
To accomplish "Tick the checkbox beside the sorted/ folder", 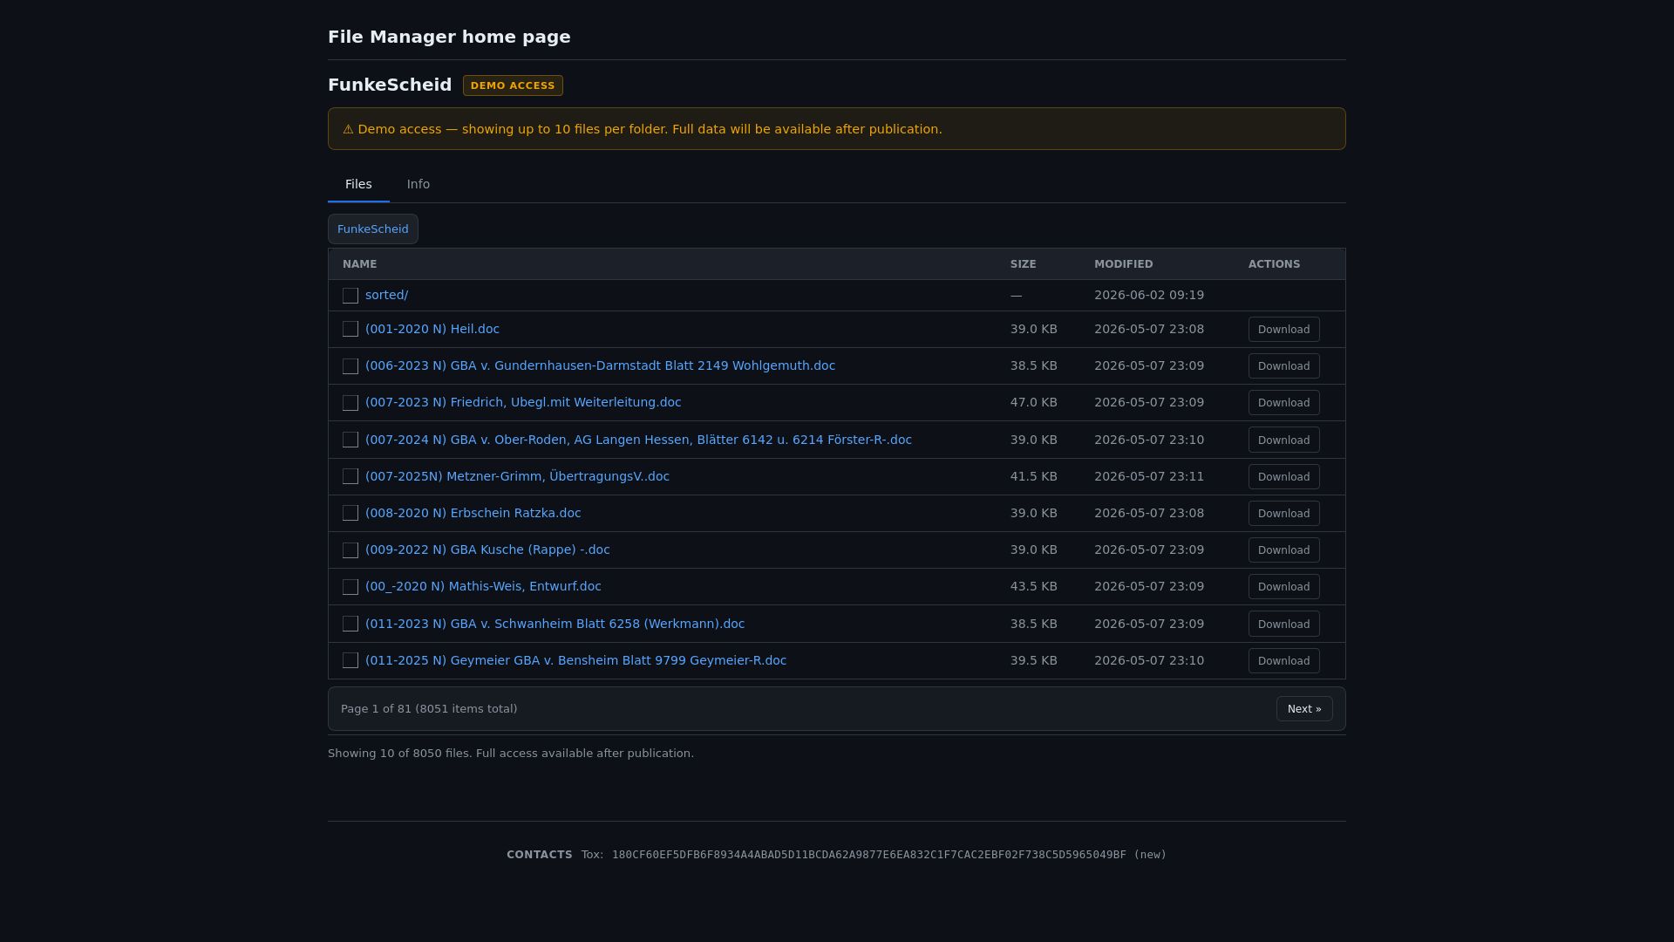I will tap(350, 296).
